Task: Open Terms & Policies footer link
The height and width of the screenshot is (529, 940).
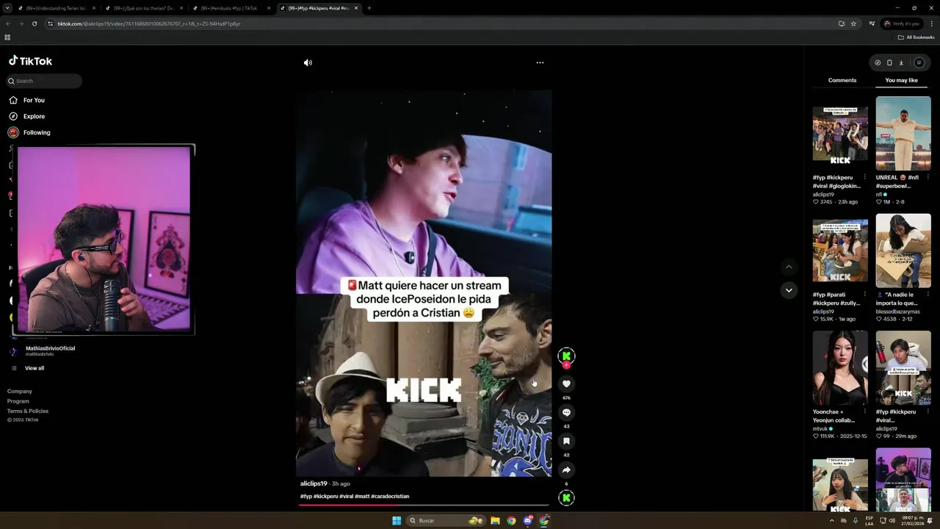Action: 28,411
